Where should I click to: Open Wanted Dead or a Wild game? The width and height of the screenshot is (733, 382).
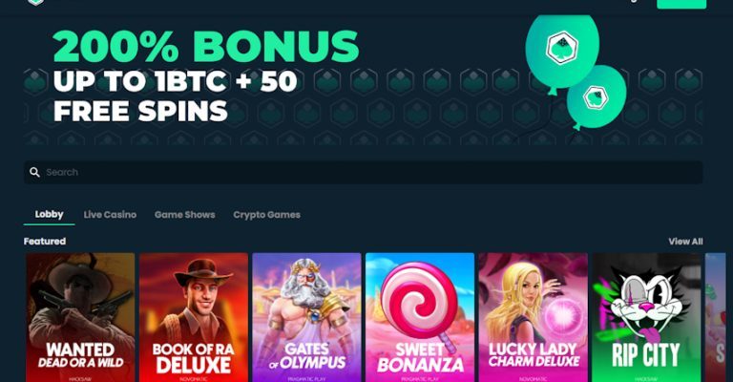click(80, 317)
